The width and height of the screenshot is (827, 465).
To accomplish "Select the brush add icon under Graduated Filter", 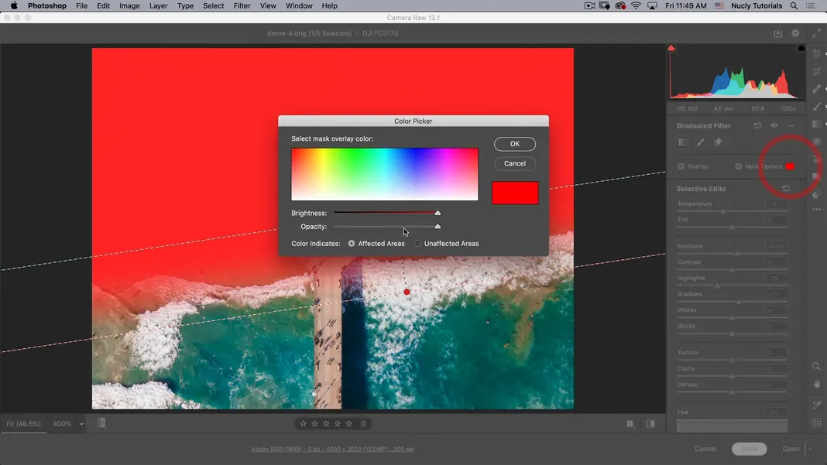I will tap(701, 142).
